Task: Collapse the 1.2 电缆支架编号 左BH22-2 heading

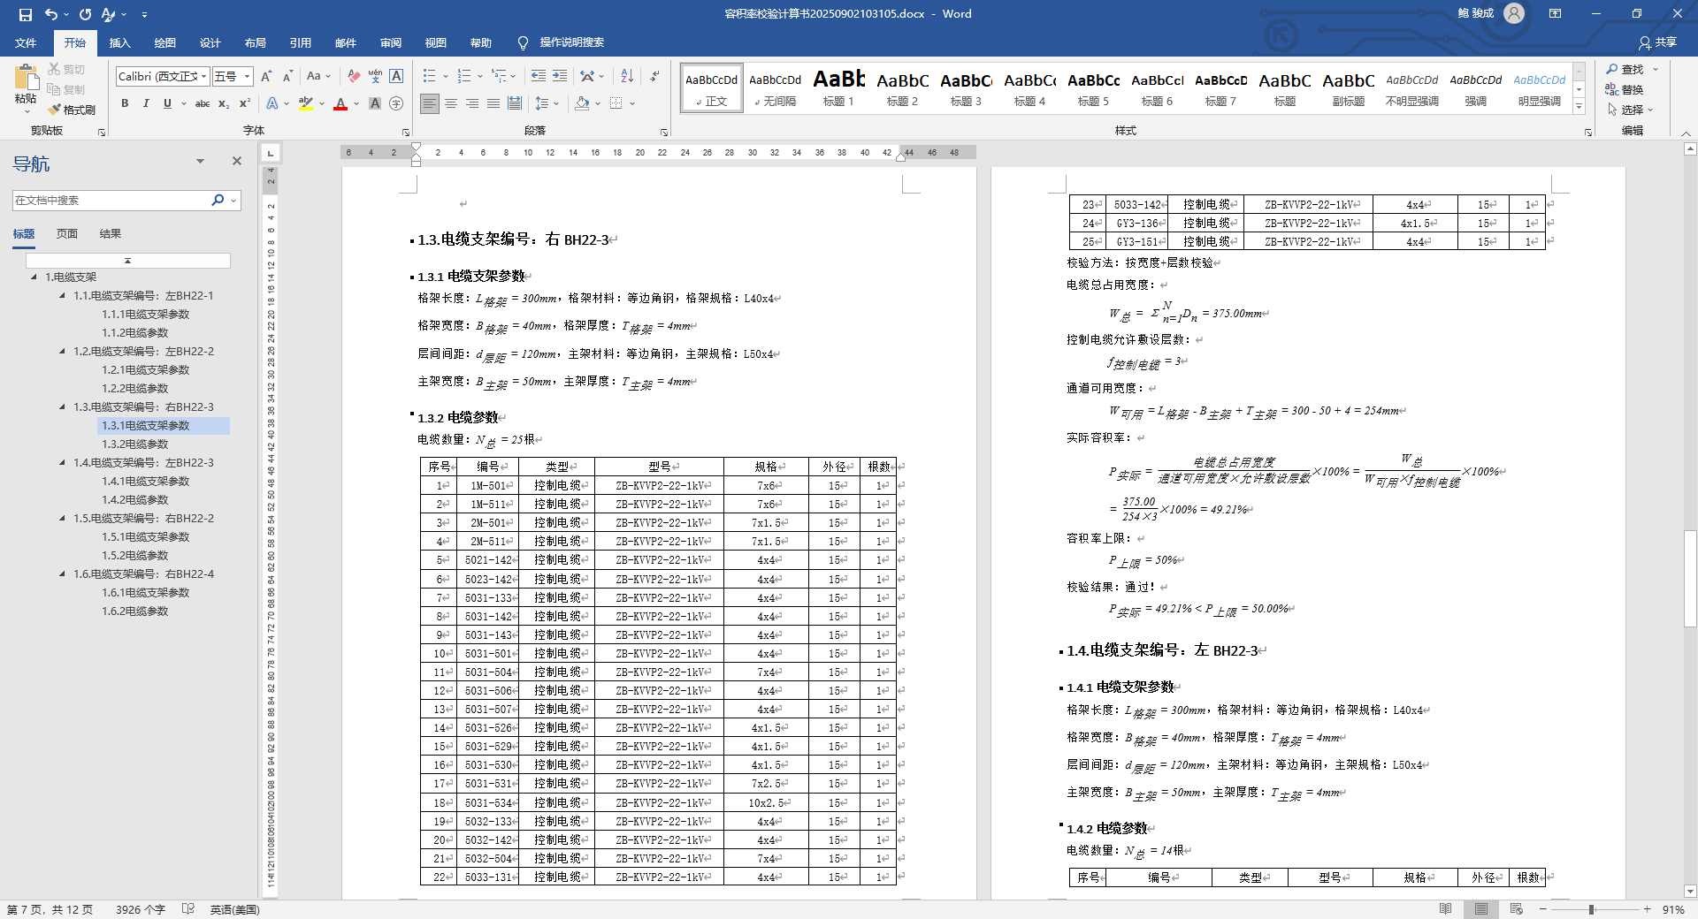Action: [62, 352]
